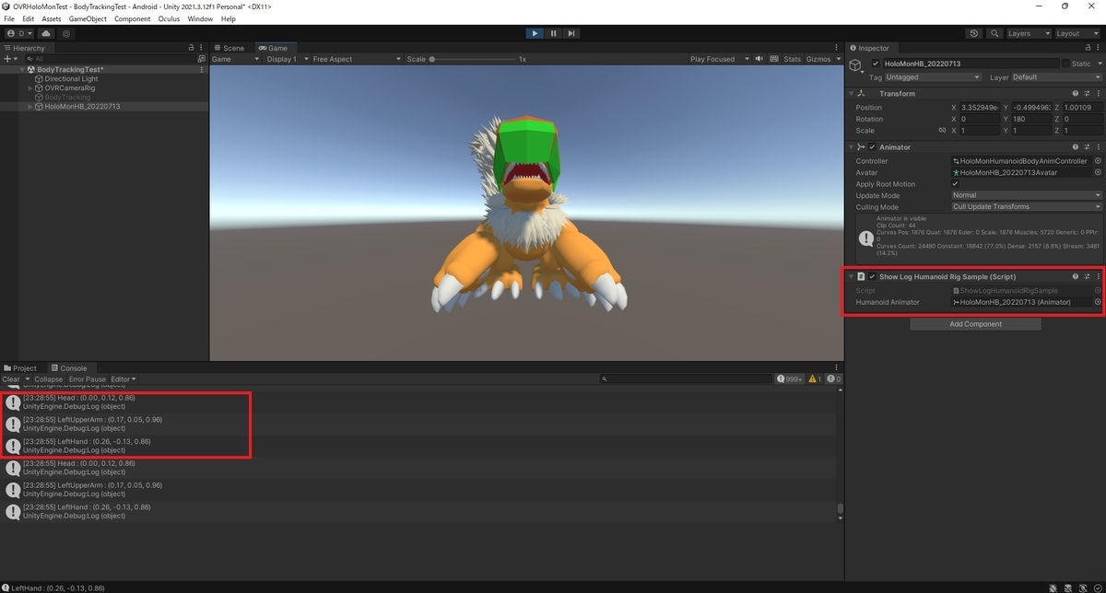Click the Inspector lock icon
This screenshot has height=593, width=1106.
1087,48
